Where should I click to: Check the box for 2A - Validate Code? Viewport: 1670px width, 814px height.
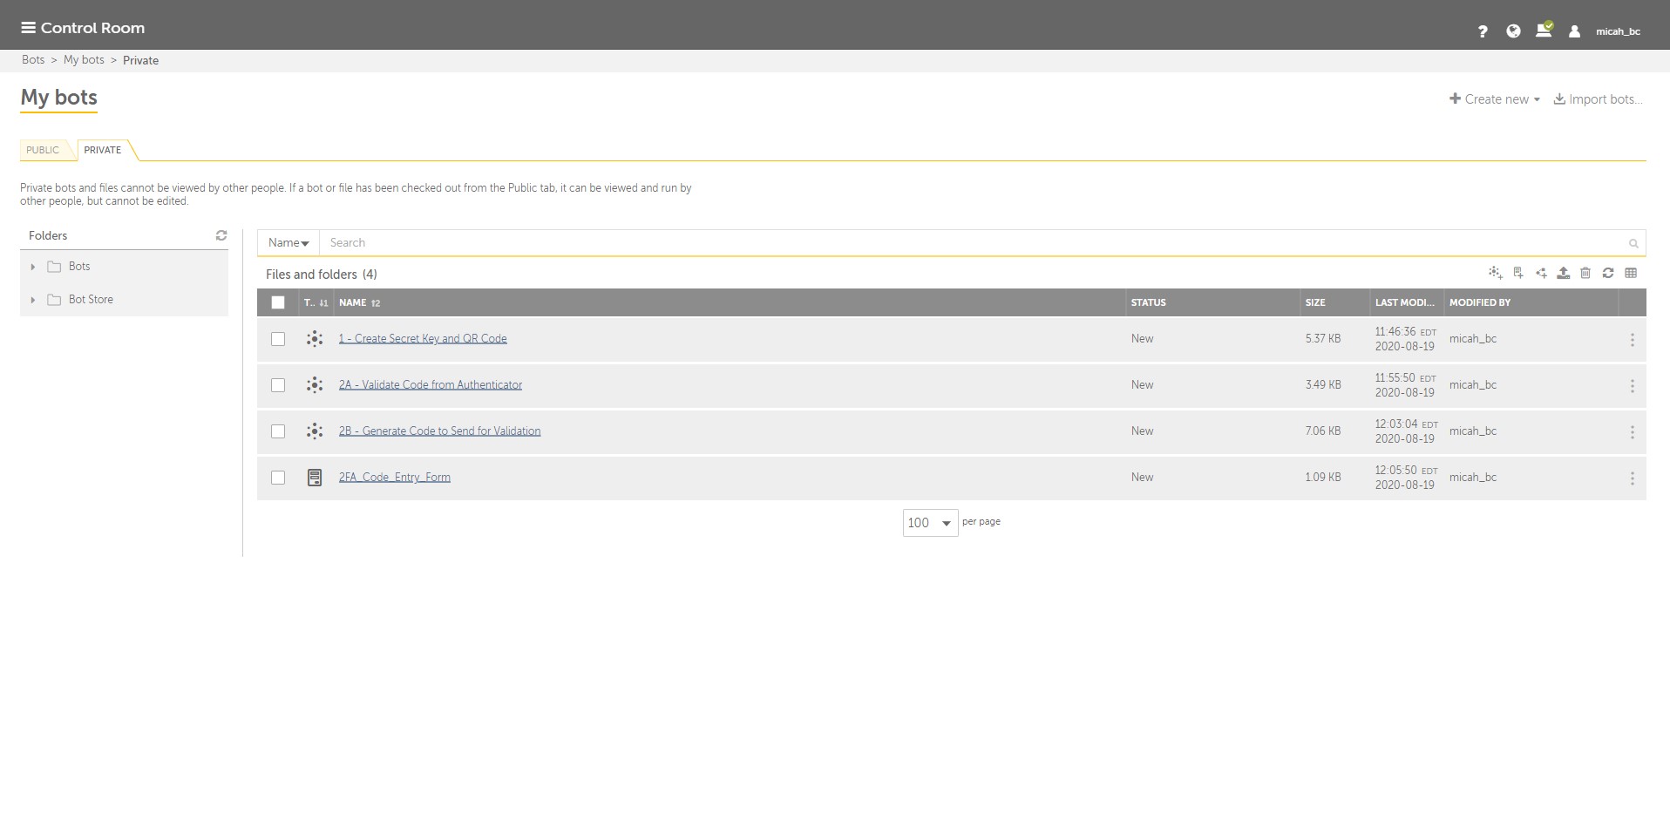coord(278,385)
